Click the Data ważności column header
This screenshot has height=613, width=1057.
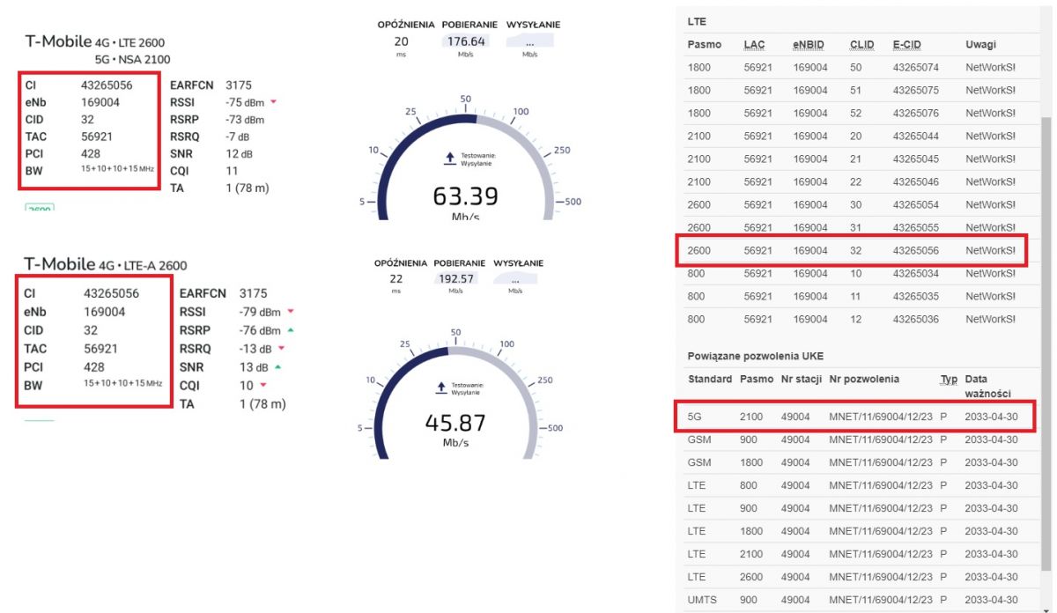click(987, 386)
